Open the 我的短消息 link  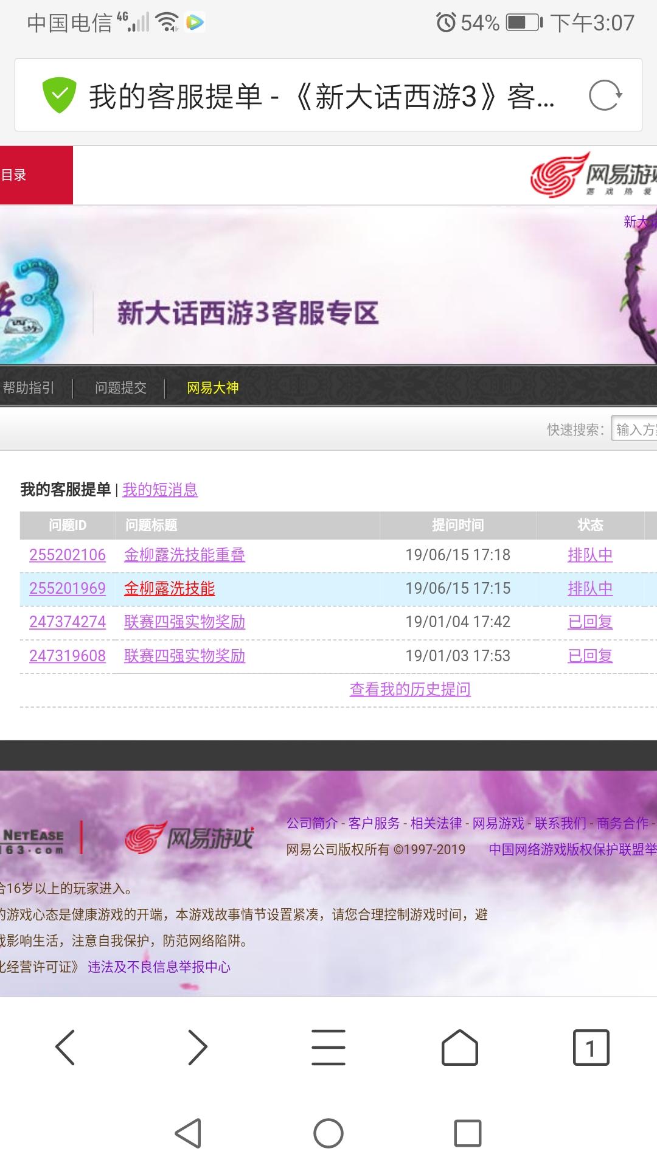point(160,490)
